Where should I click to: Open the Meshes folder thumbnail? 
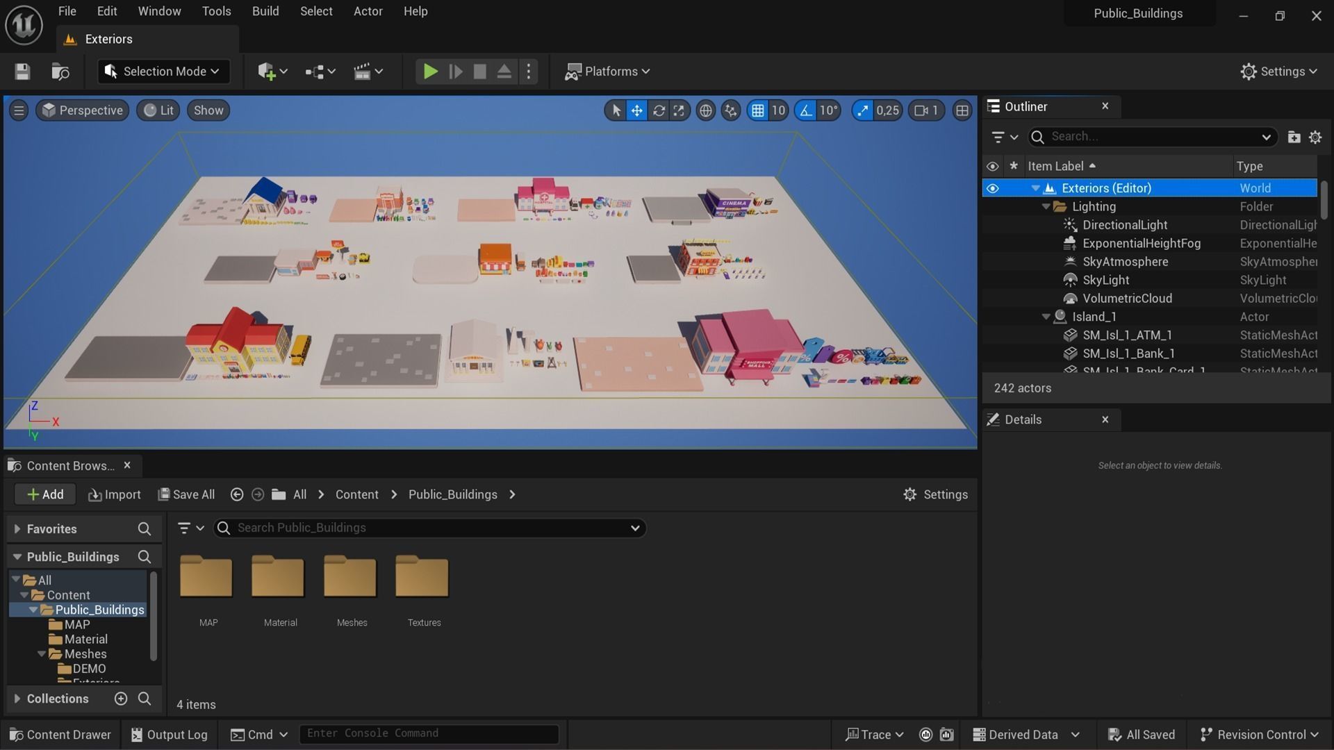click(x=352, y=578)
